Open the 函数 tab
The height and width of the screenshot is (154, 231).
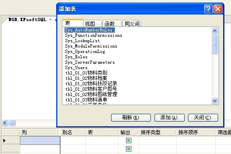click(x=112, y=24)
